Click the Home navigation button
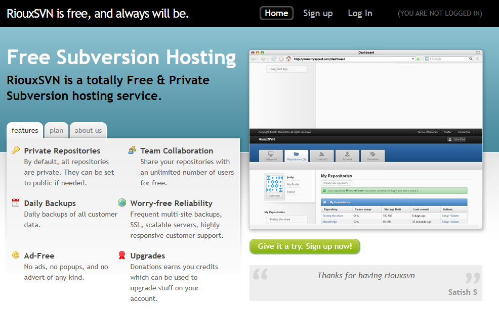The width and height of the screenshot is (499, 312). click(x=276, y=13)
